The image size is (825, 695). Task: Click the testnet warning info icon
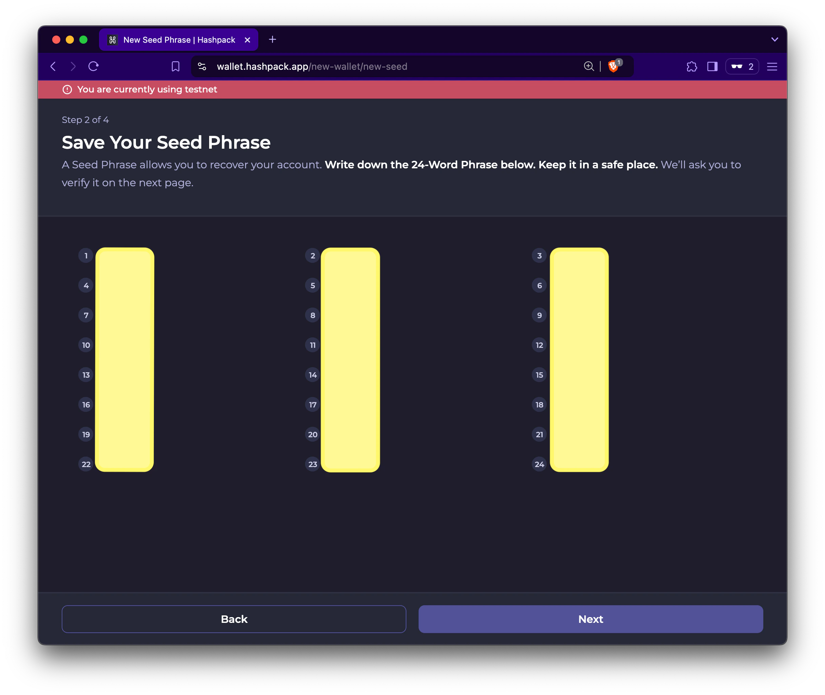point(67,89)
